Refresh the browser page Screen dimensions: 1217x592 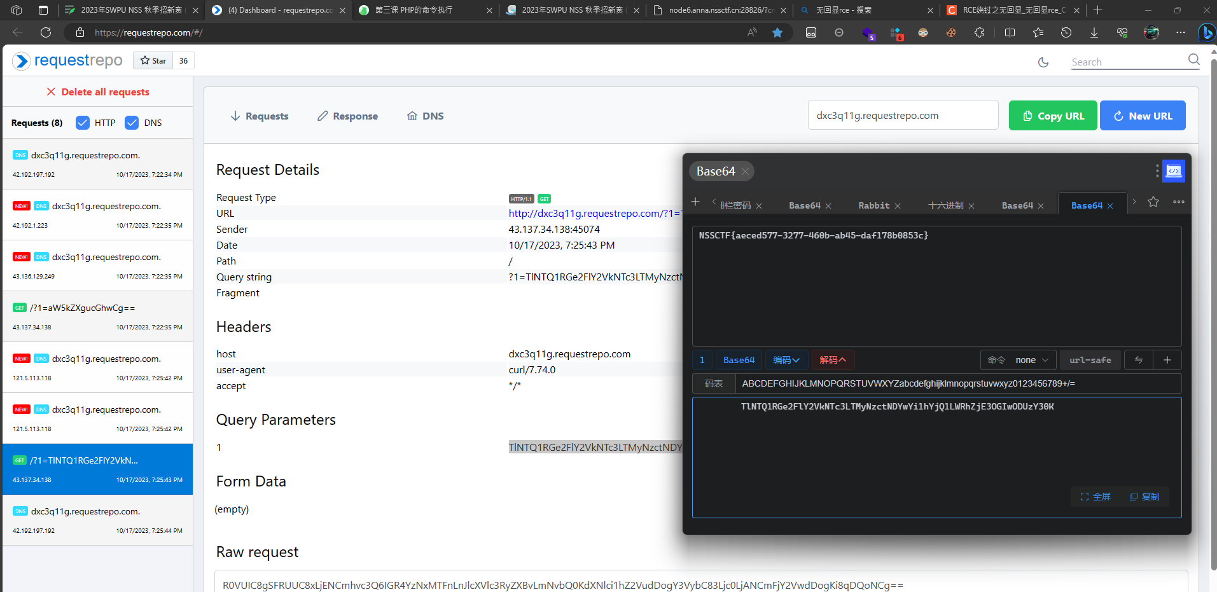click(46, 32)
